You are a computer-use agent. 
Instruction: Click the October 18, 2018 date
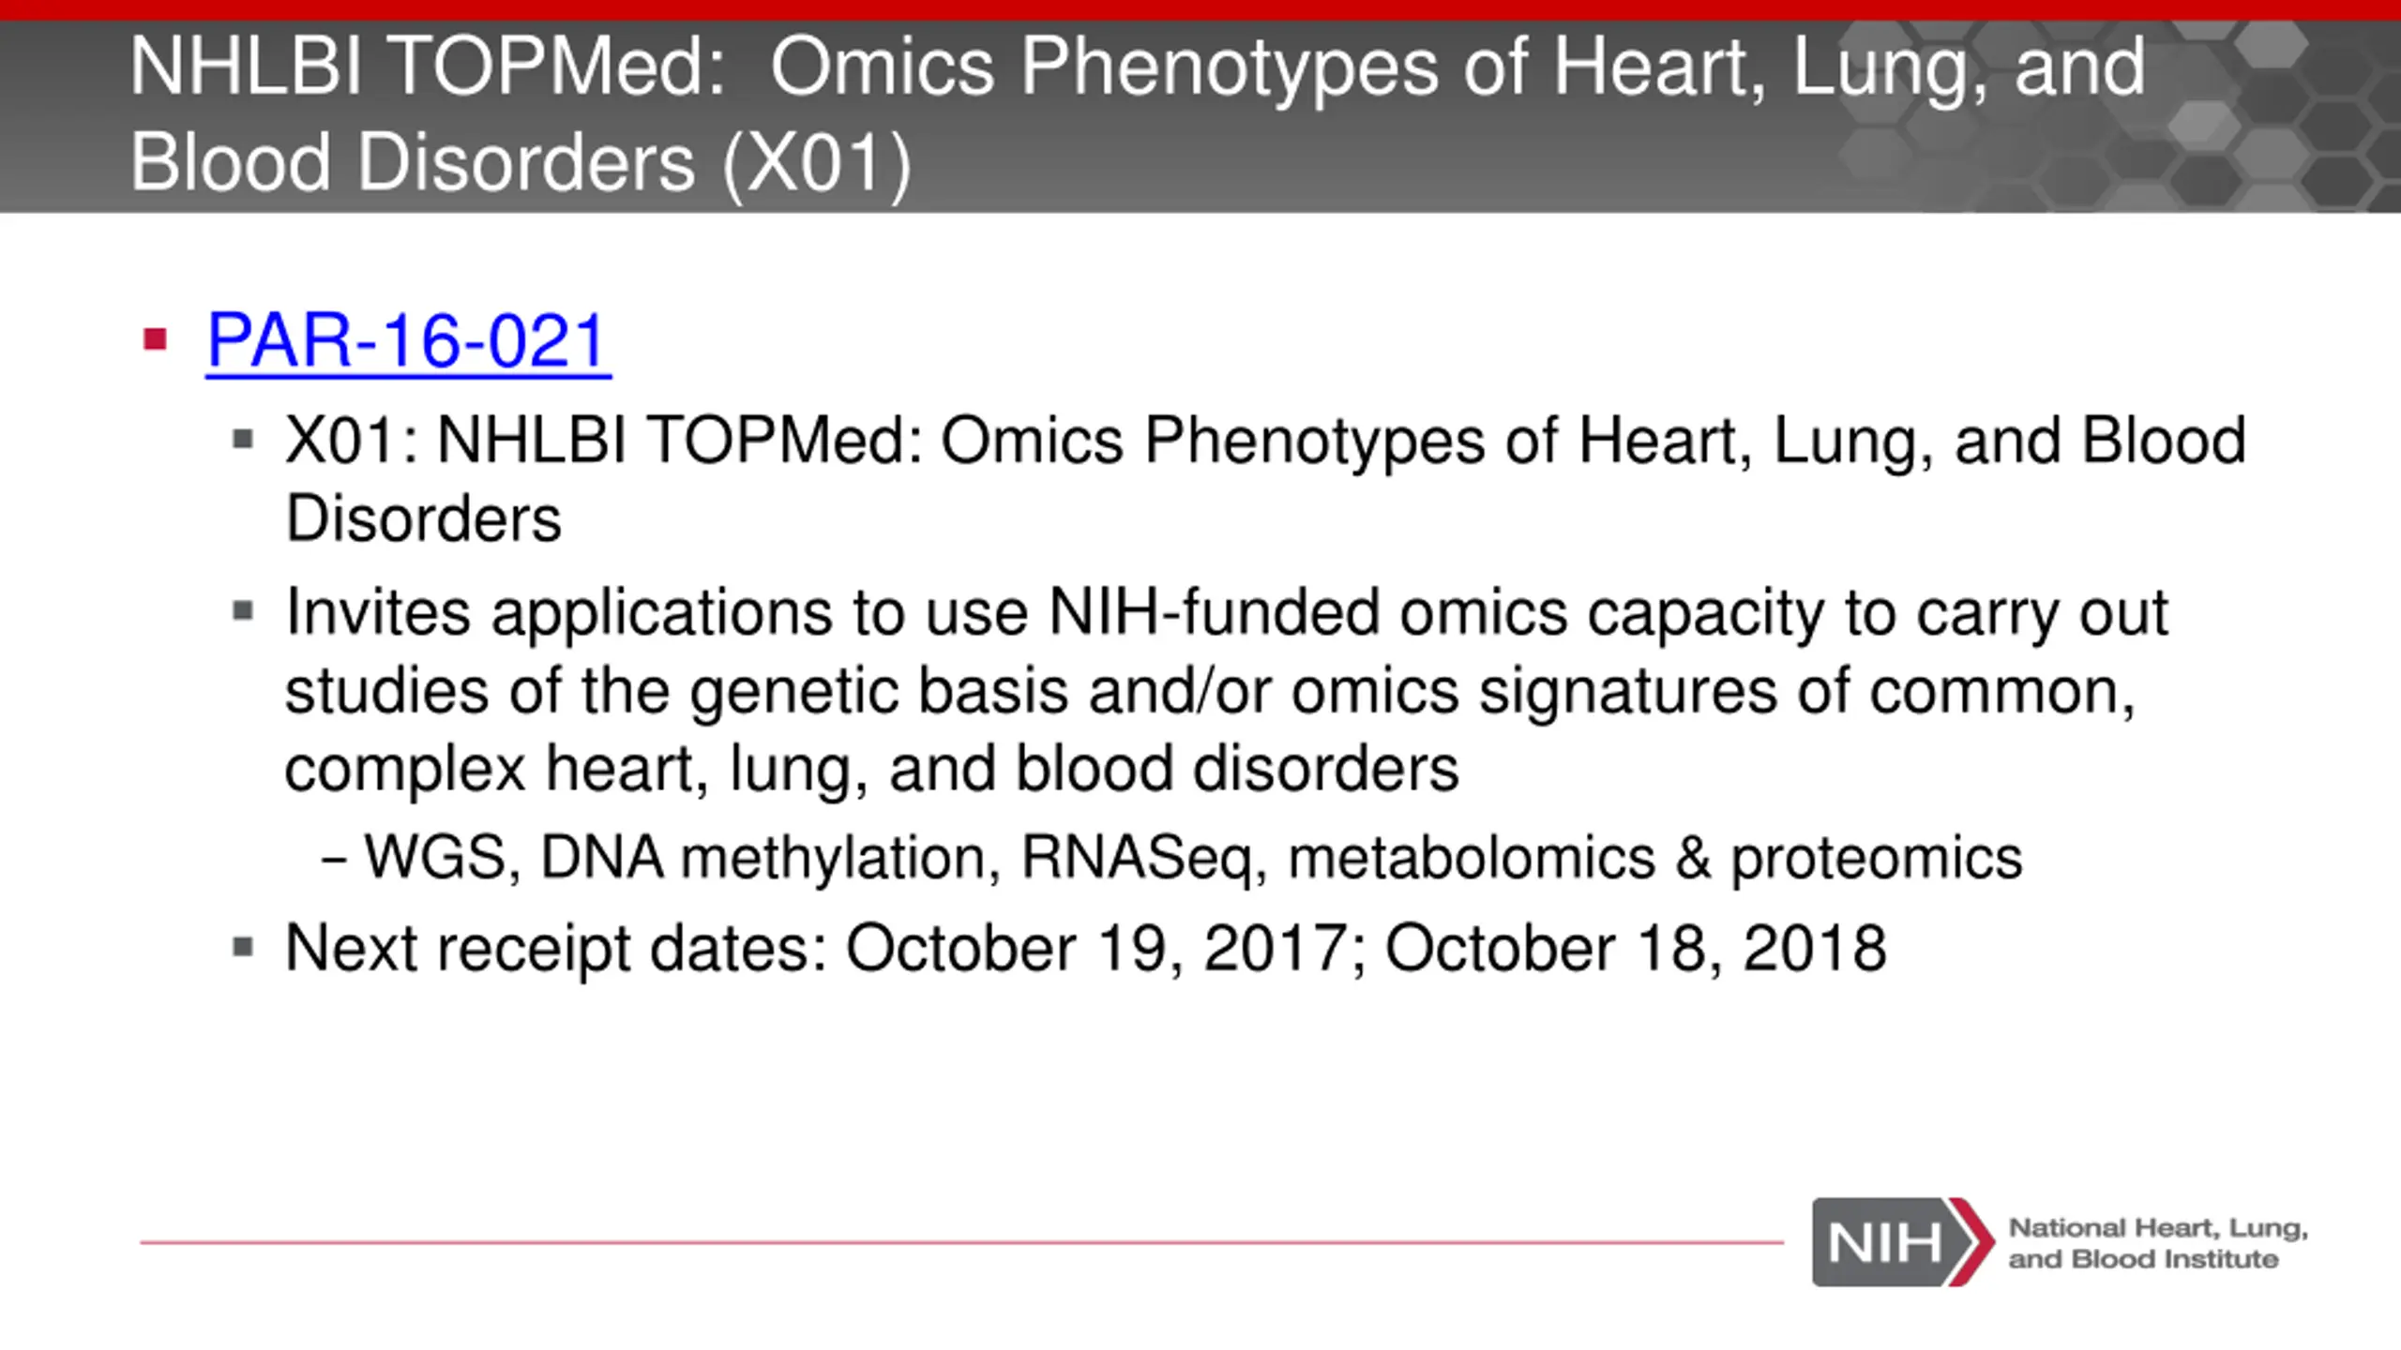click(1636, 948)
